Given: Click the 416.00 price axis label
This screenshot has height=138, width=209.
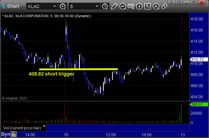Looking at the screenshot, I should click(x=197, y=30).
